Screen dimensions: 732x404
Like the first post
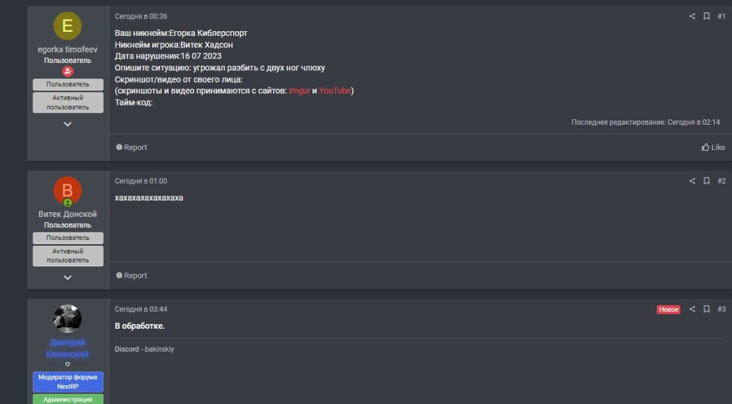pos(713,147)
